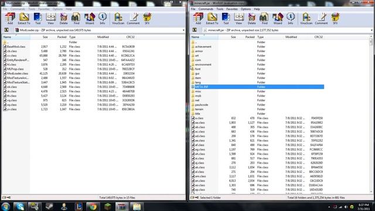This screenshot has height=211, width=375.
Task: Open Windows Start menu
Action: click(x=5, y=207)
